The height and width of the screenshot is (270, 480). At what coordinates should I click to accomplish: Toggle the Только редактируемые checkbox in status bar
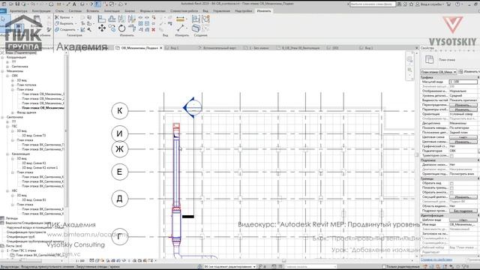[383, 267]
